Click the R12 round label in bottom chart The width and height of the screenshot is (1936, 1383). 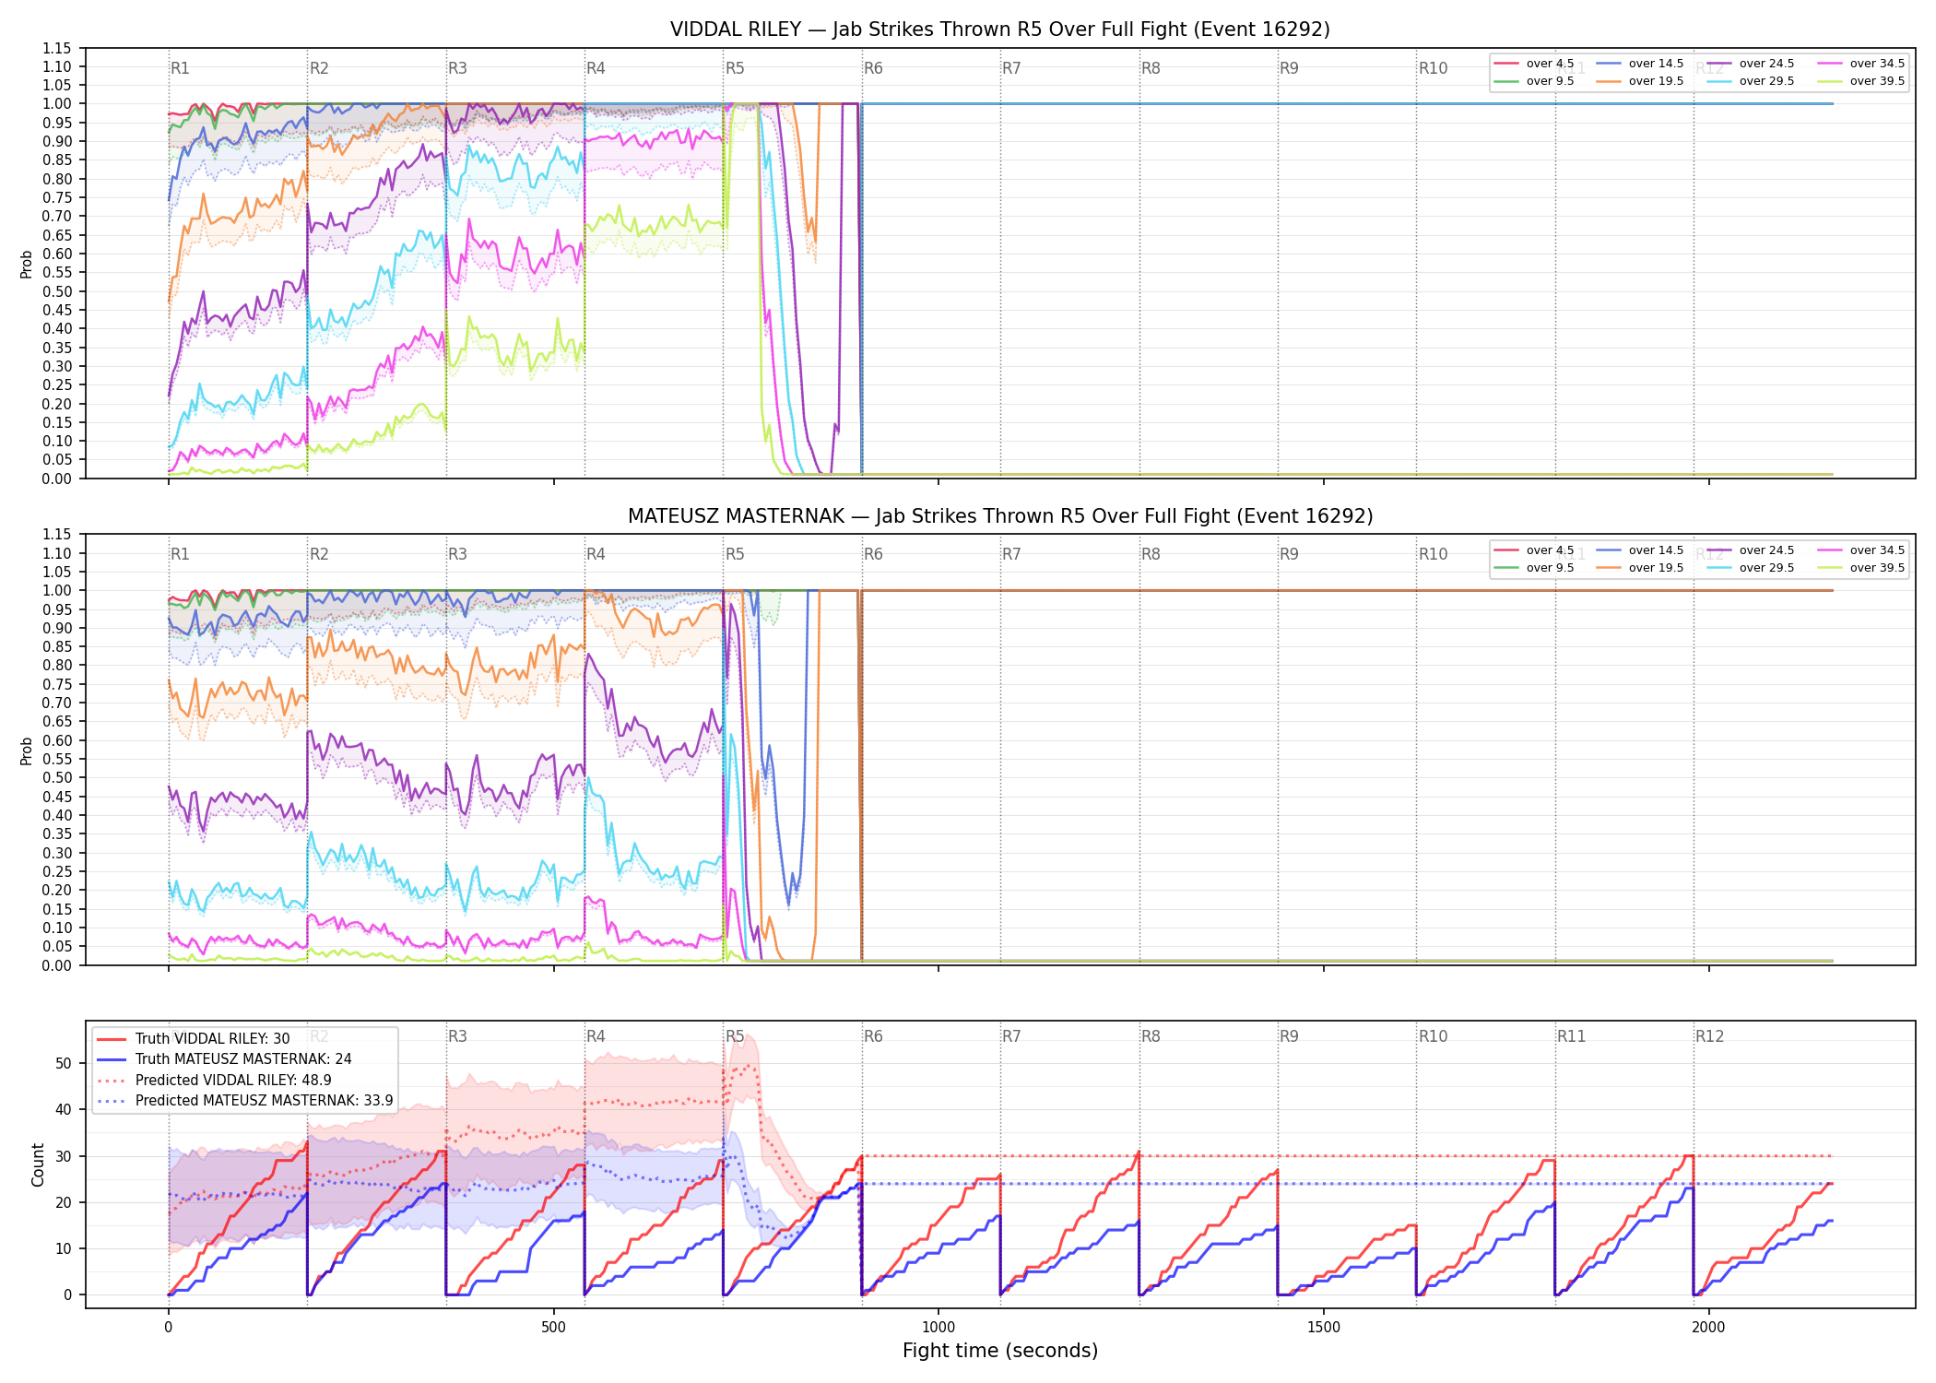[1709, 1036]
